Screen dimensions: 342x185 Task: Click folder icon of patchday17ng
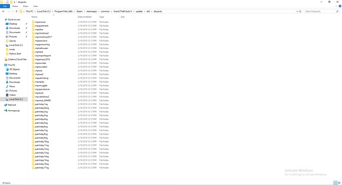point(33,168)
